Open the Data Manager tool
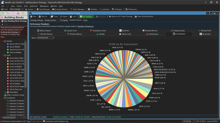This screenshot has width=220, height=123. tap(44, 9)
